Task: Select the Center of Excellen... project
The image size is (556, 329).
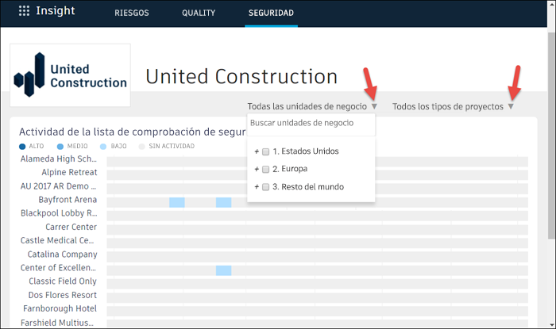Action: (58, 268)
